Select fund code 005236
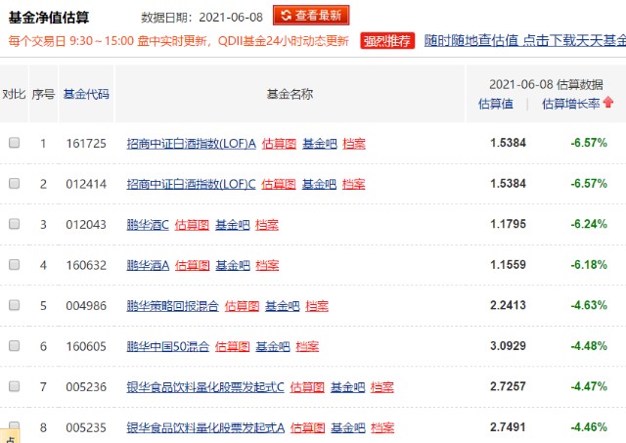 86,386
